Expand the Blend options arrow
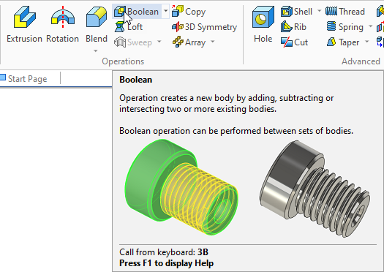Screen dimensions: 384x272 click(96, 51)
